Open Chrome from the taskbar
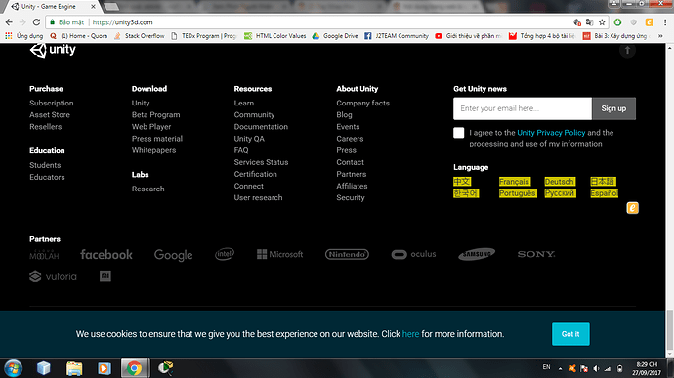 (x=135, y=368)
